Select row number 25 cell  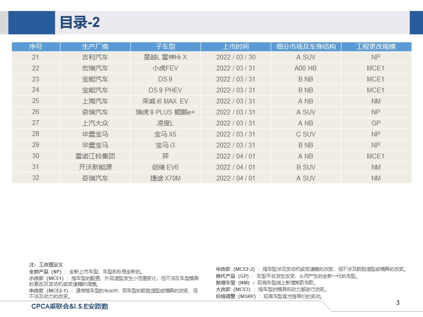pyautogui.click(x=36, y=101)
